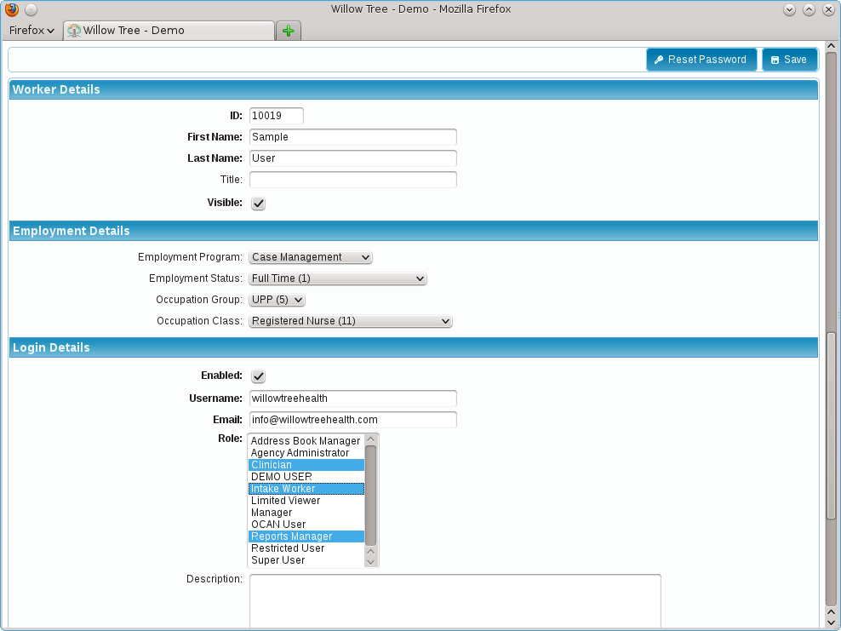Maximize the Firefox window
Viewport: 841px width, 631px height.
pyautogui.click(x=809, y=9)
